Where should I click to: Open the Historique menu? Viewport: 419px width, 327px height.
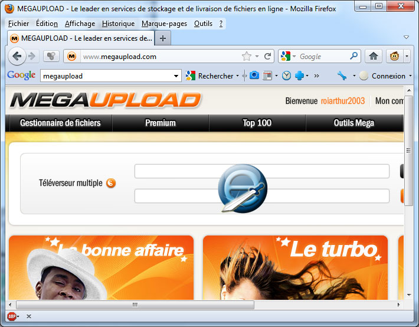click(119, 24)
